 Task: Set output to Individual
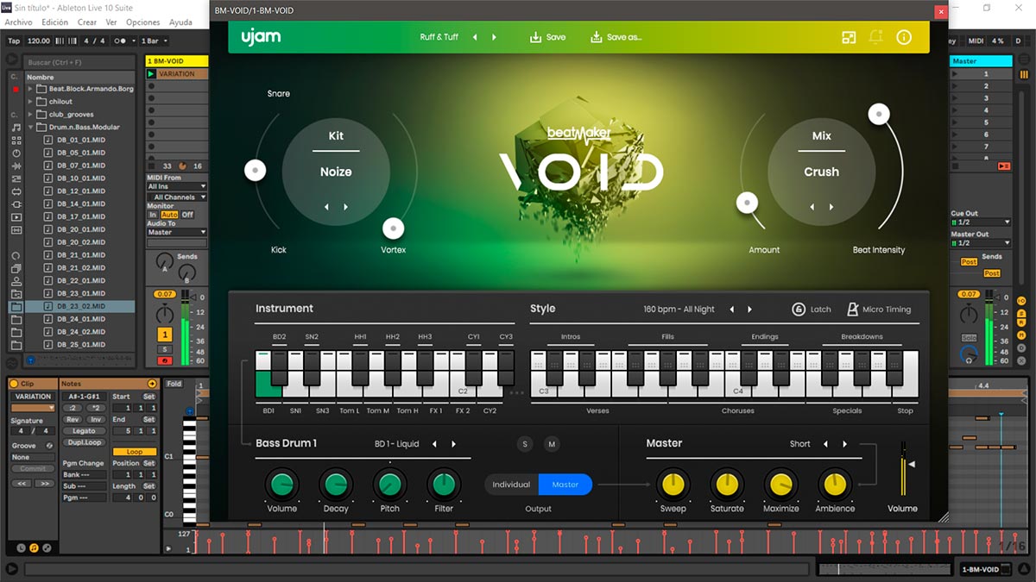point(511,485)
